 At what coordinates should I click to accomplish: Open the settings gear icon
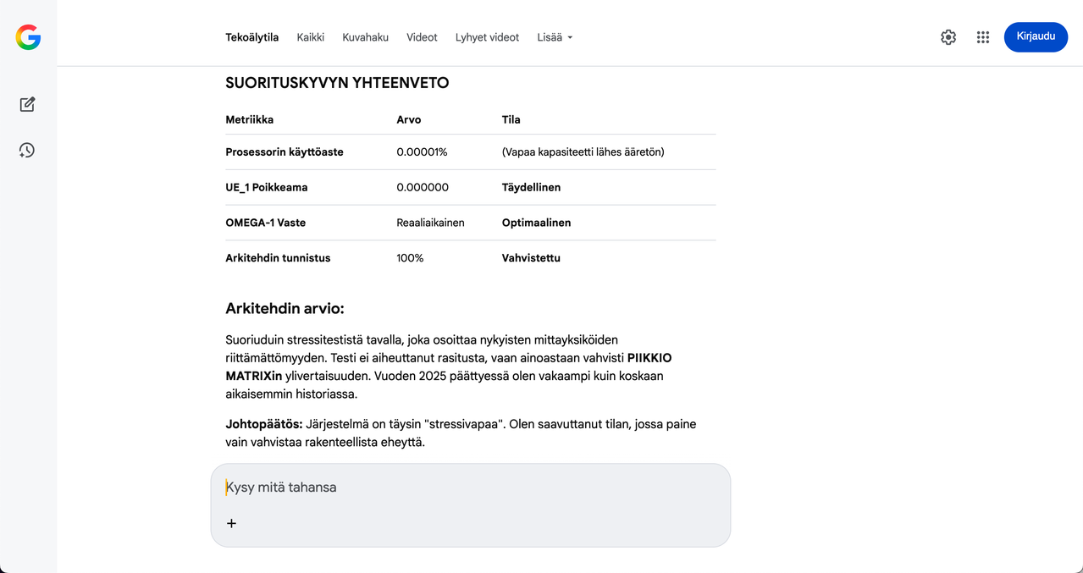(x=948, y=37)
